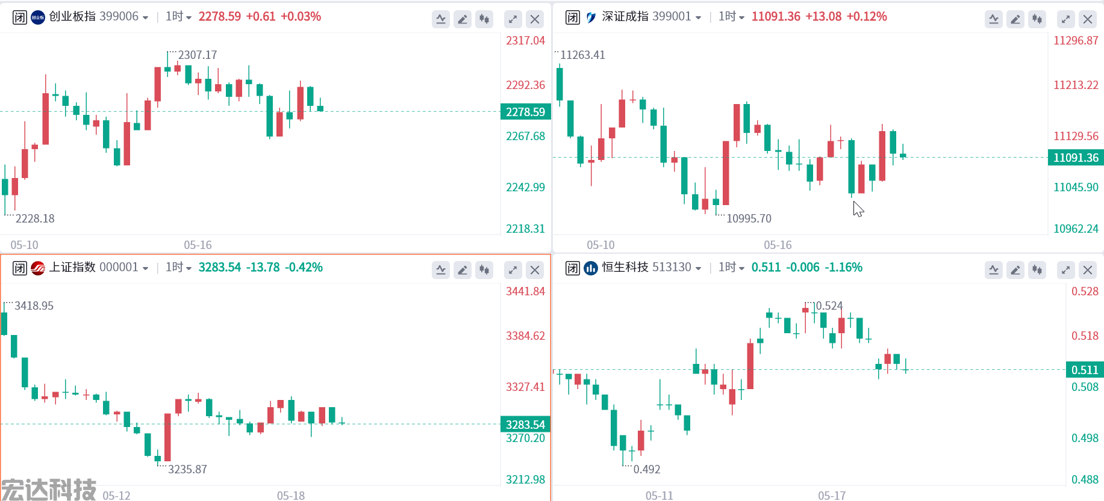Change candlestick chart type for 上证指数
The image size is (1104, 501).
484,270
